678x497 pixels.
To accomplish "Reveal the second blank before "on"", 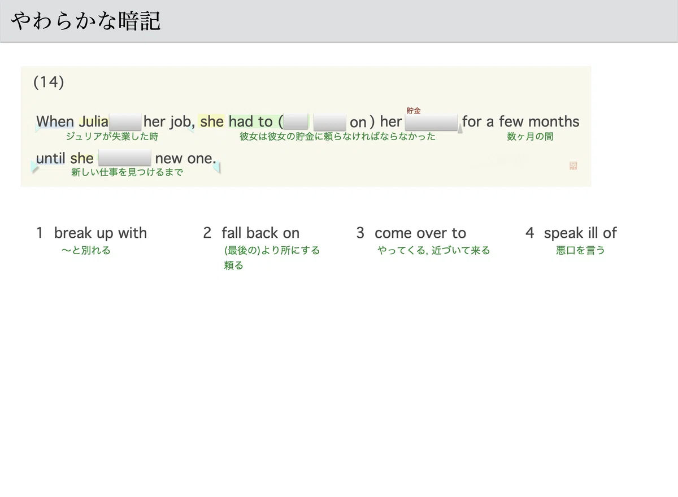I will 329,122.
